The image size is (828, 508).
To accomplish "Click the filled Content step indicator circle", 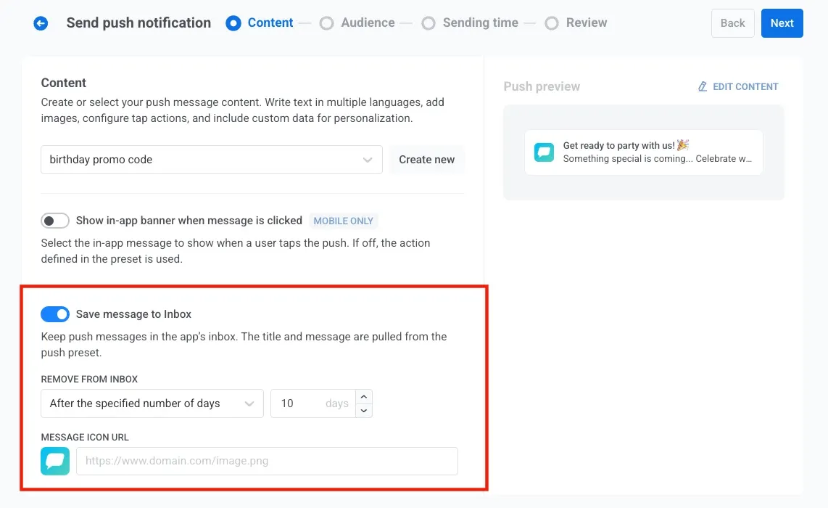I will coord(233,22).
